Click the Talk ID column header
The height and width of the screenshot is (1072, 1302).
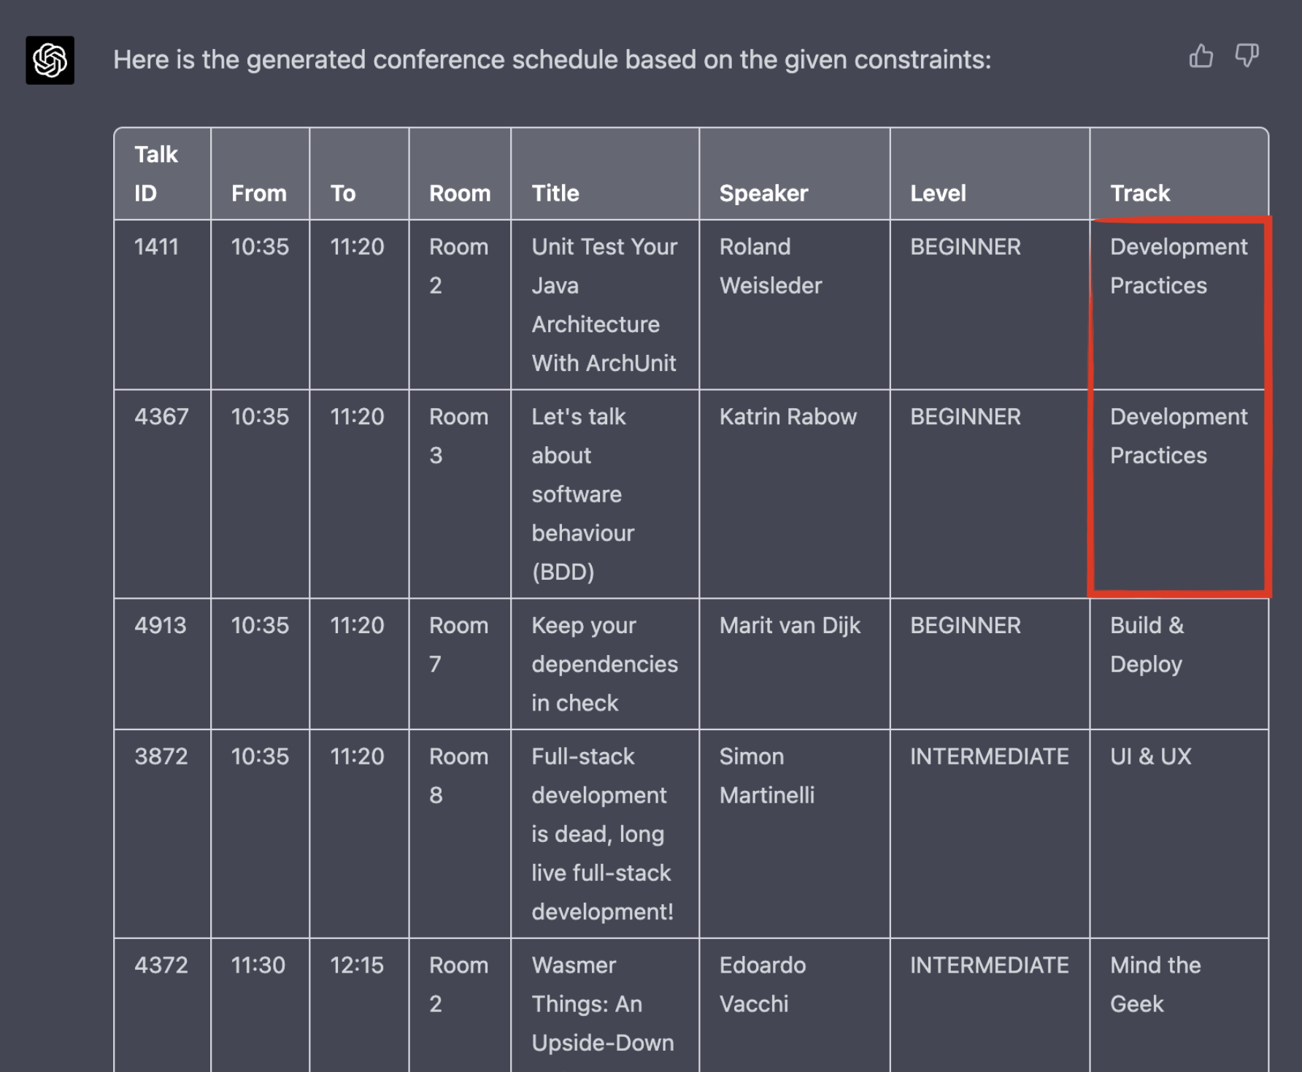tap(155, 174)
